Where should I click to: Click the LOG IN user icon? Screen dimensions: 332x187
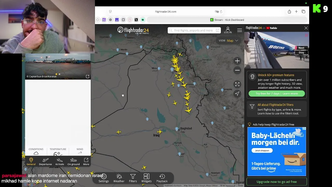(228, 30)
